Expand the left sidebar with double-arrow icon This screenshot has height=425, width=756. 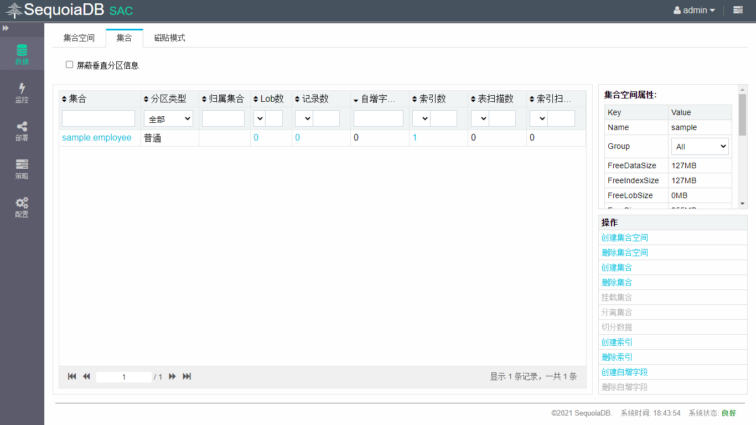click(x=6, y=28)
